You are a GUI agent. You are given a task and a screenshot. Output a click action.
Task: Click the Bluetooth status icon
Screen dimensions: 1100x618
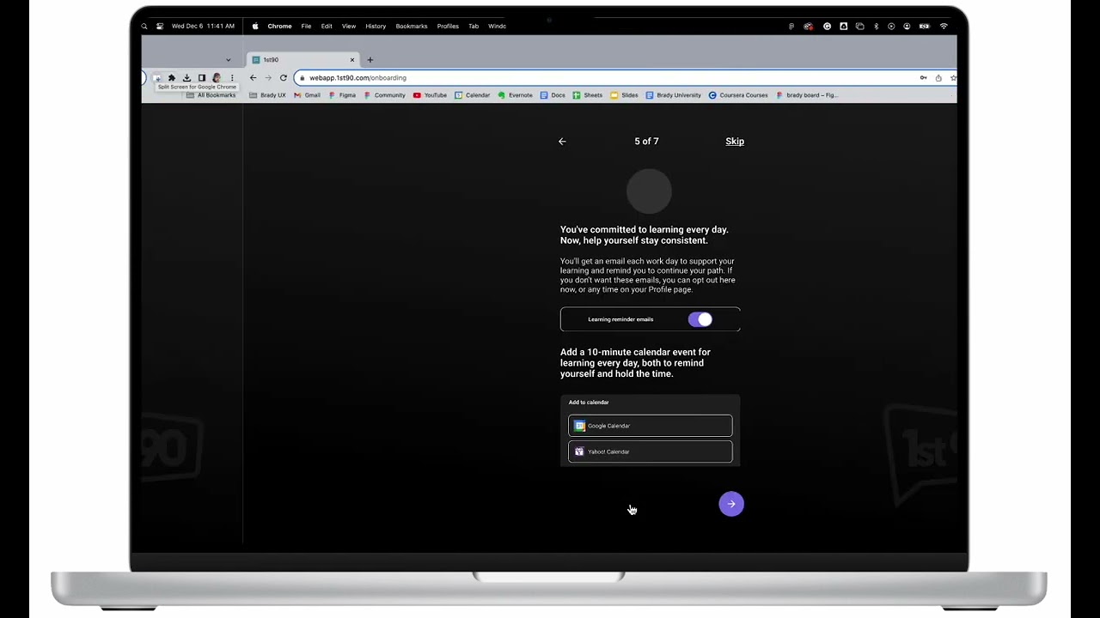coord(877,27)
